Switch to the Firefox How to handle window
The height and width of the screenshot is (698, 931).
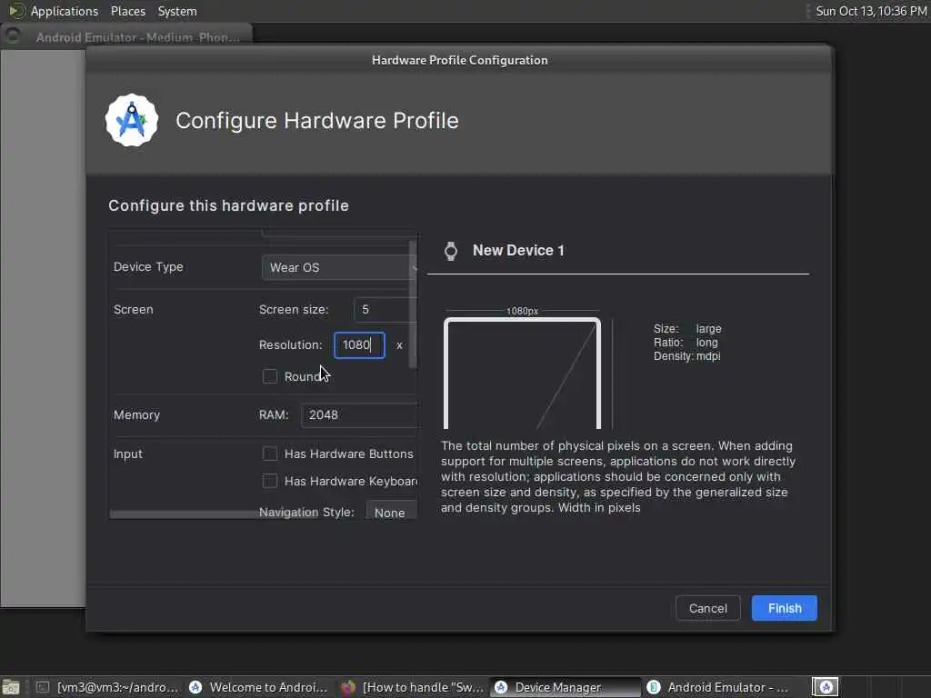(413, 687)
